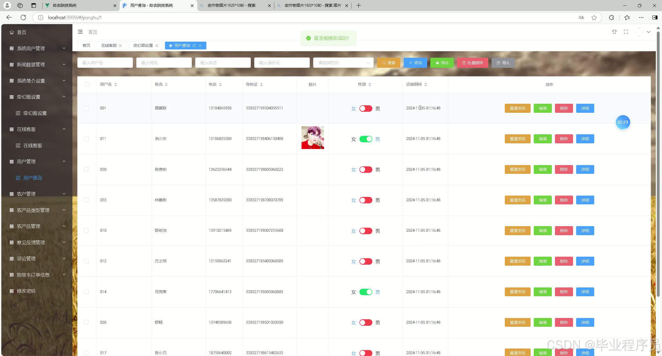Open the 请选择性别 dropdown
Screen dimensions: 662x356
[x=343, y=63]
